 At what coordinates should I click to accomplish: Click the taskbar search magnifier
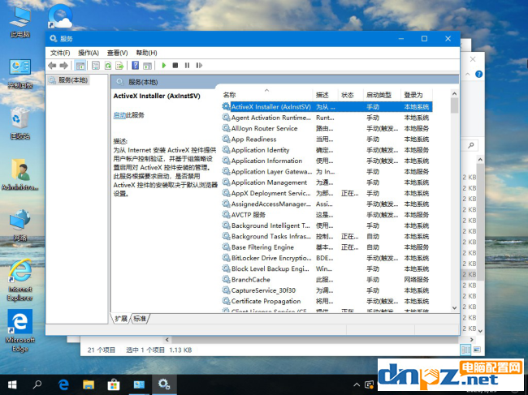tap(37, 384)
